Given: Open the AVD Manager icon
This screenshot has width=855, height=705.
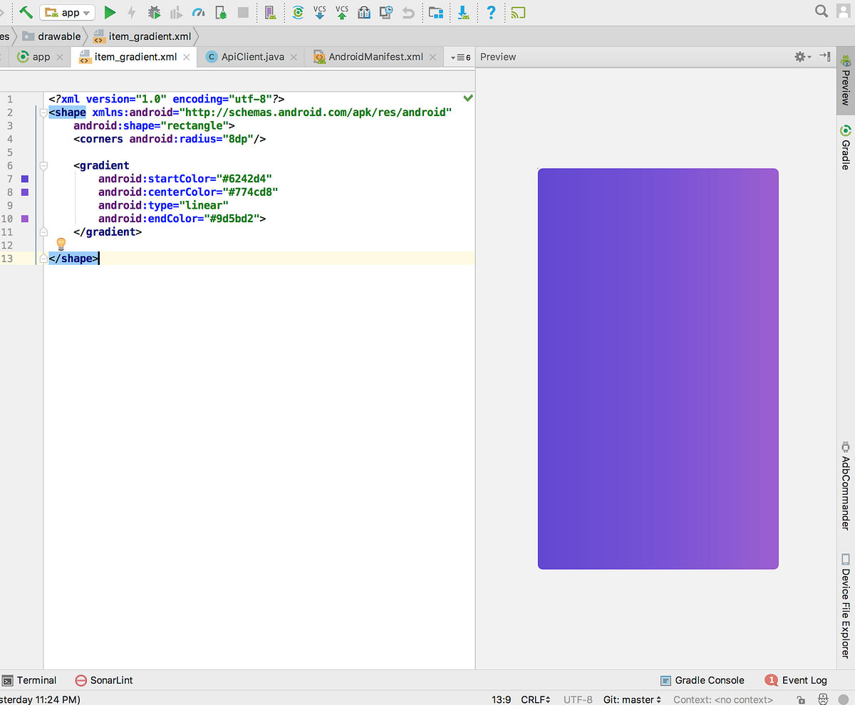Looking at the screenshot, I should (269, 12).
